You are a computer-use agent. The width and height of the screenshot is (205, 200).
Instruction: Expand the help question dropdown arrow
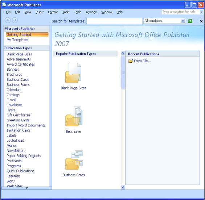click(201, 12)
